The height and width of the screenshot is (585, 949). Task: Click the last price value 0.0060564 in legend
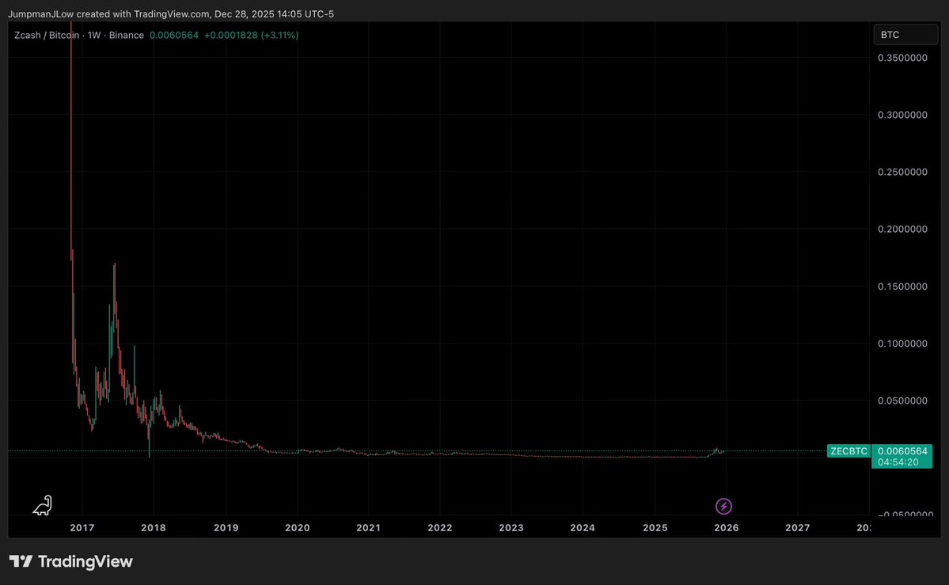pos(173,35)
